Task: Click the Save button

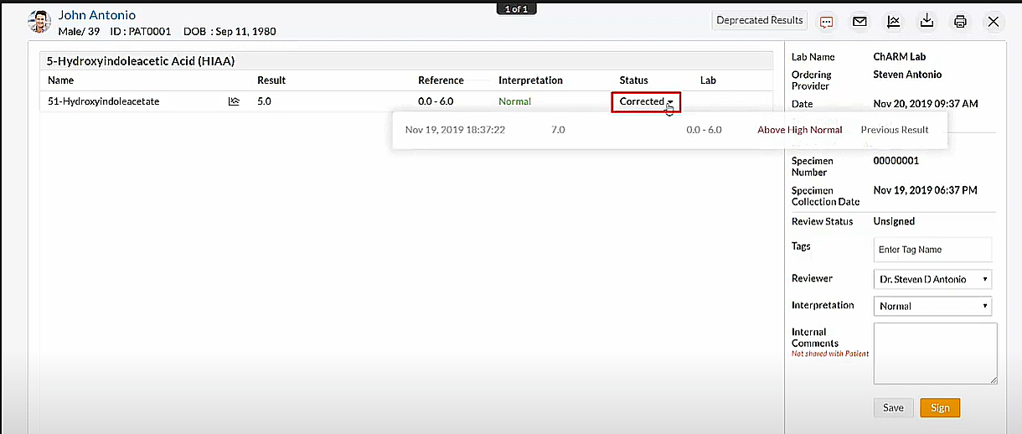Action: (x=893, y=407)
